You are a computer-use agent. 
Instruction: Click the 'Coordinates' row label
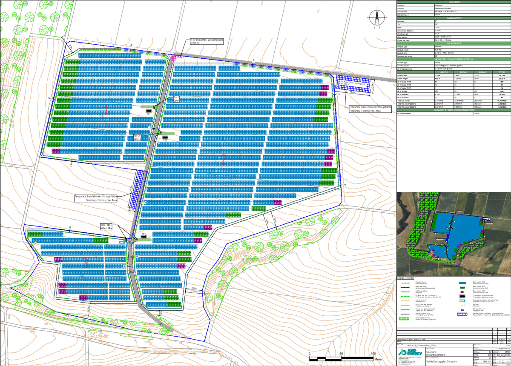[x=402, y=12]
